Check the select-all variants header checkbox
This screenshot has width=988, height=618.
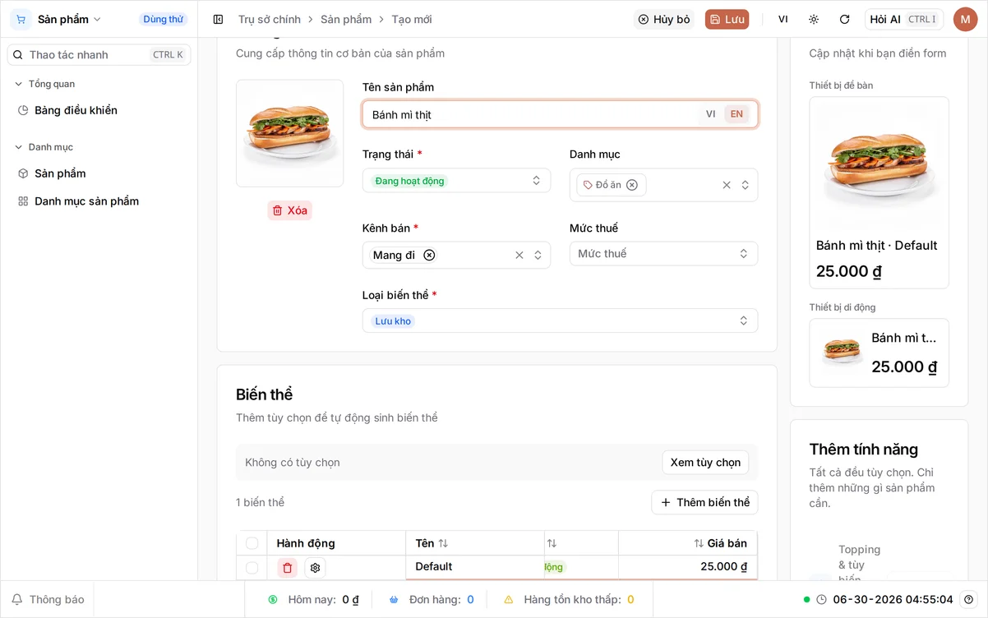pyautogui.click(x=252, y=543)
